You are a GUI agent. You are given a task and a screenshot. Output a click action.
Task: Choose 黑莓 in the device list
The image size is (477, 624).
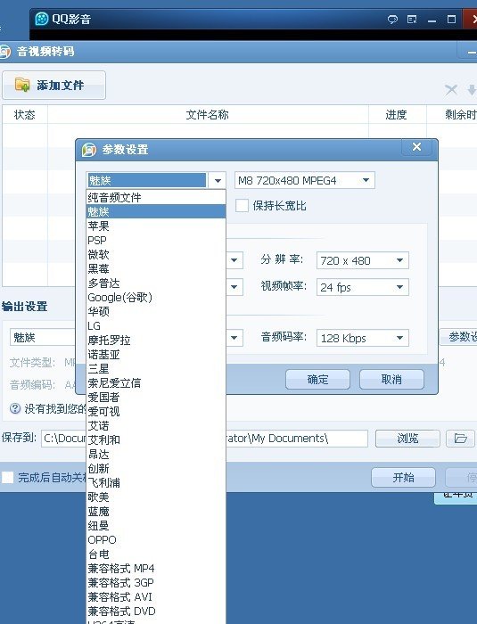[x=156, y=269]
